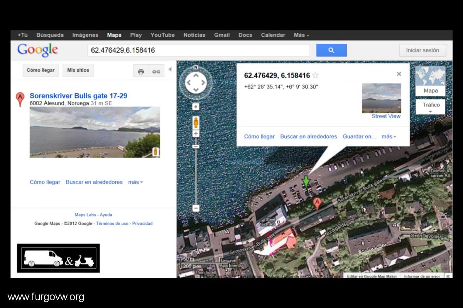Pan the map west with the left arrow

(x=188, y=82)
